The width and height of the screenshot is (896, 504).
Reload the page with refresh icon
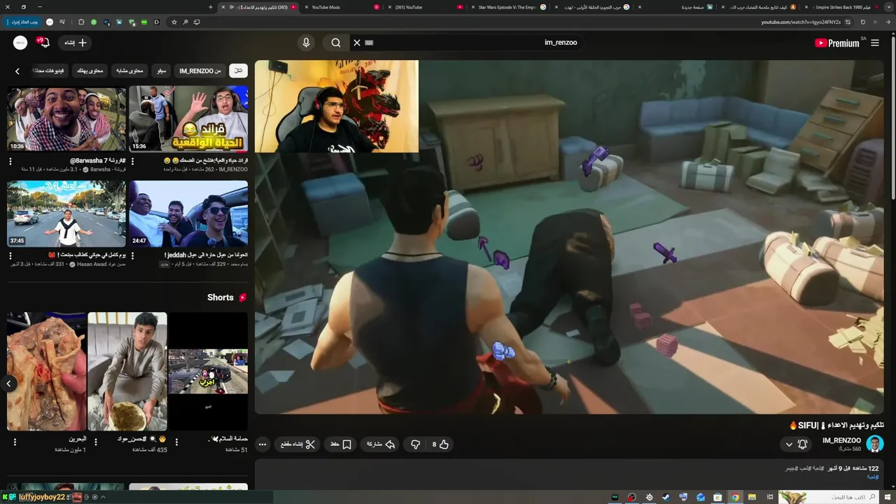click(863, 22)
